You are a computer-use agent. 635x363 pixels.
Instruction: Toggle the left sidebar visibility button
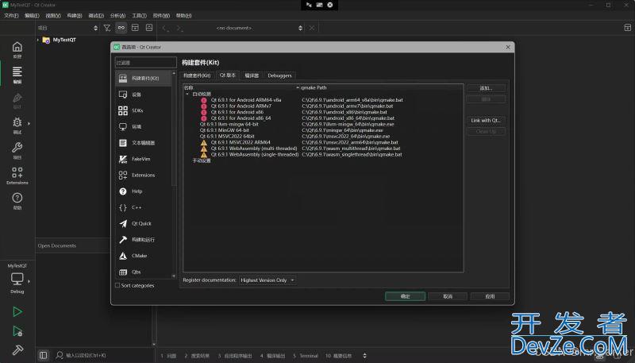[44, 355]
